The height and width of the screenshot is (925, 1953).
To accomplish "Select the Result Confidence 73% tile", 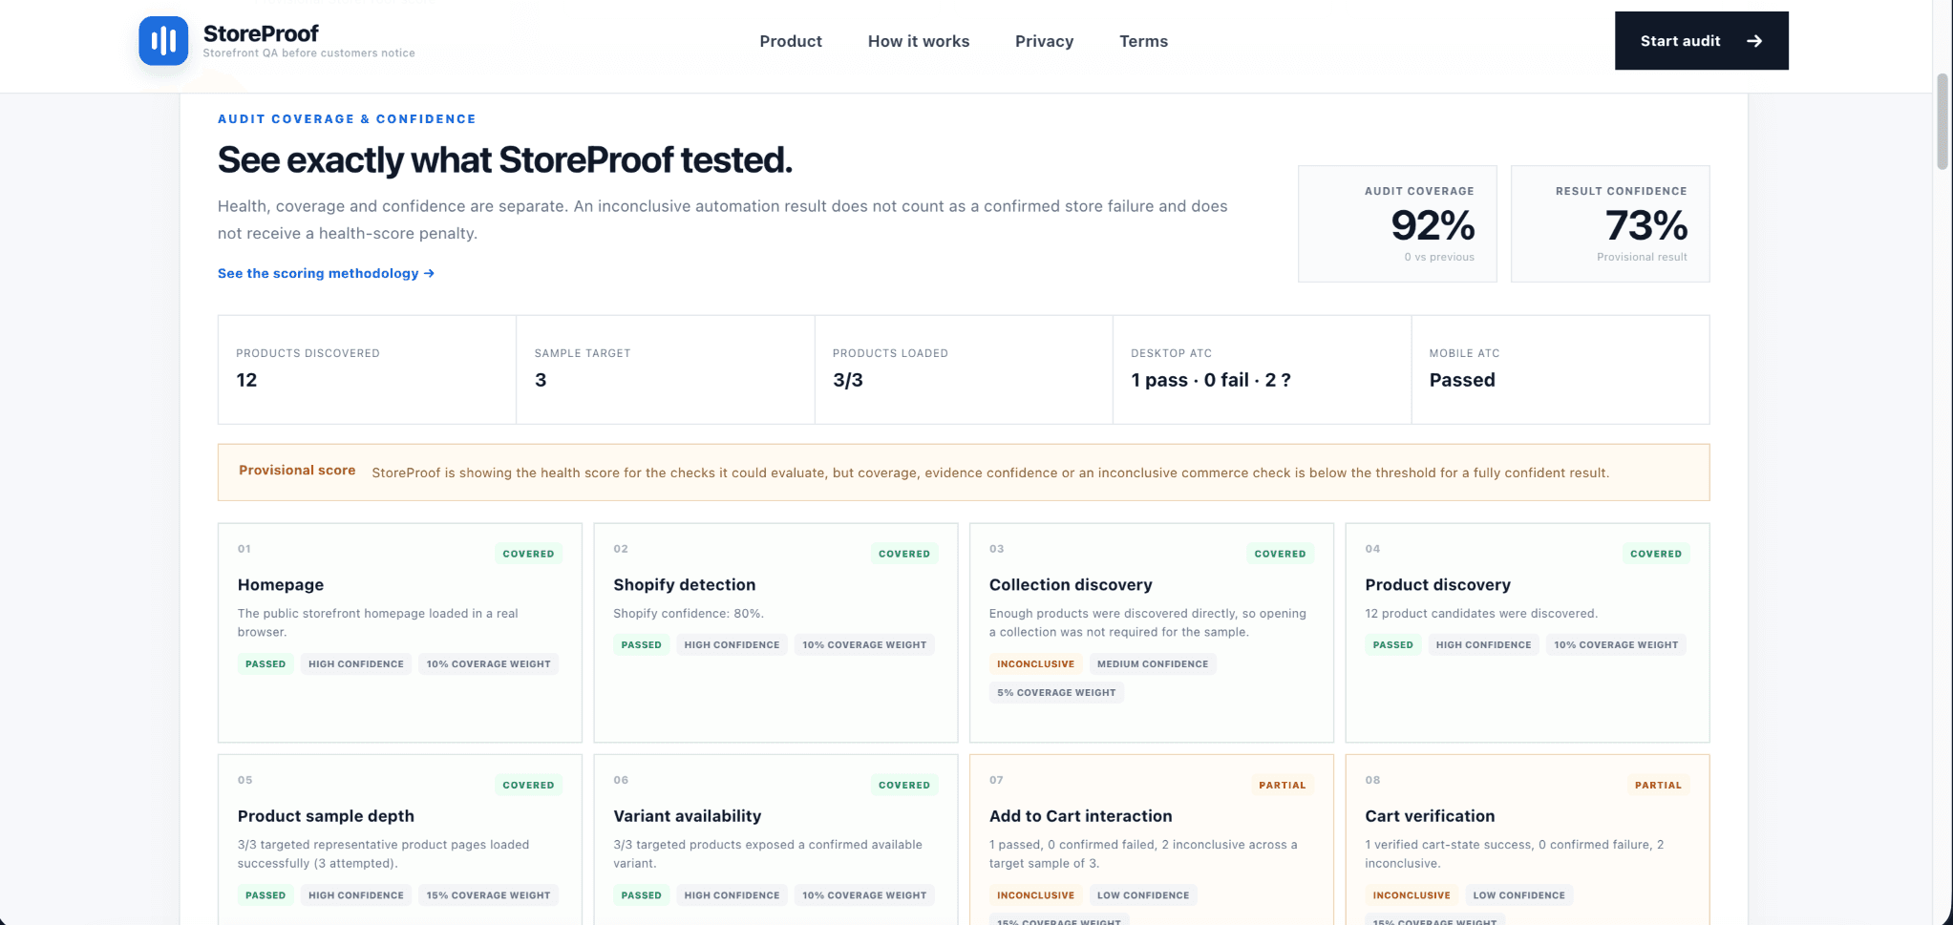I will coord(1610,223).
